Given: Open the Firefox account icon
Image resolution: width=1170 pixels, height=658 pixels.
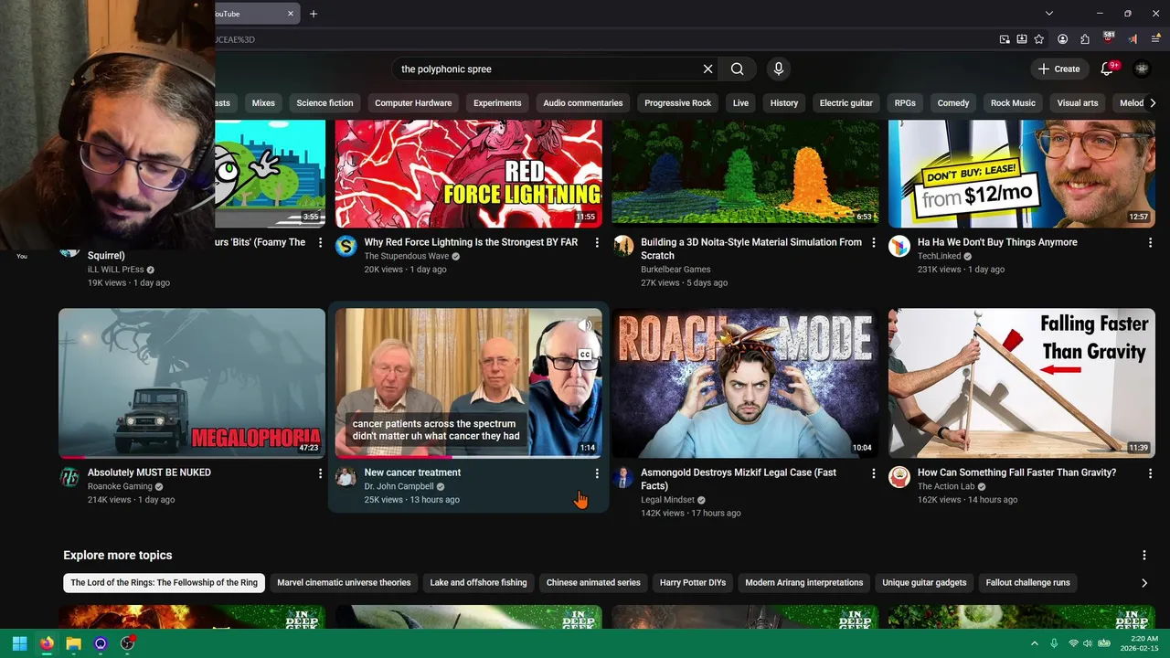Looking at the screenshot, I should (x=1063, y=39).
